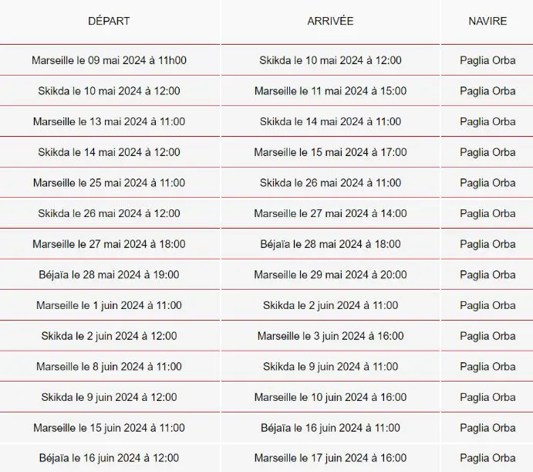Select departure Marseille le 09 mai 2024
The width and height of the screenshot is (533, 472).
109,60
